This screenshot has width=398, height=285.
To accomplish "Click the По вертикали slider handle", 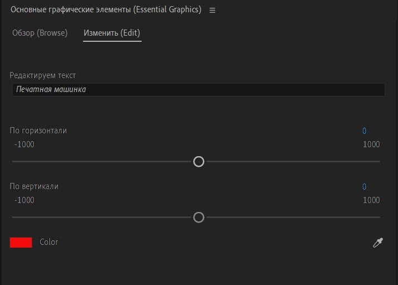I will (x=198, y=218).
